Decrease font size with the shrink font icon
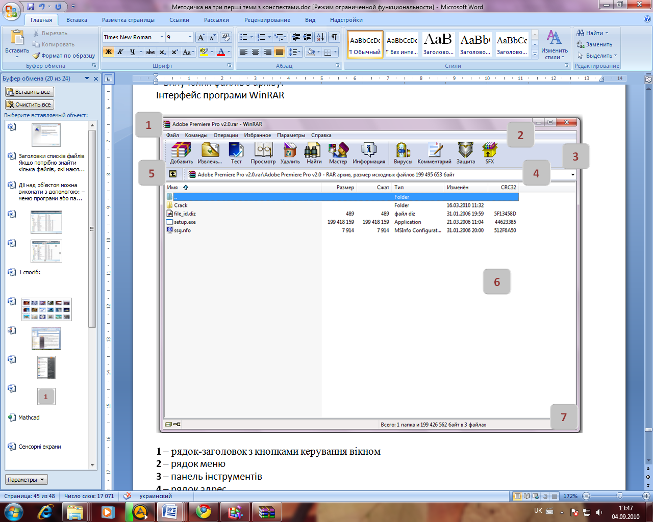This screenshot has width=653, height=522. 212,37
